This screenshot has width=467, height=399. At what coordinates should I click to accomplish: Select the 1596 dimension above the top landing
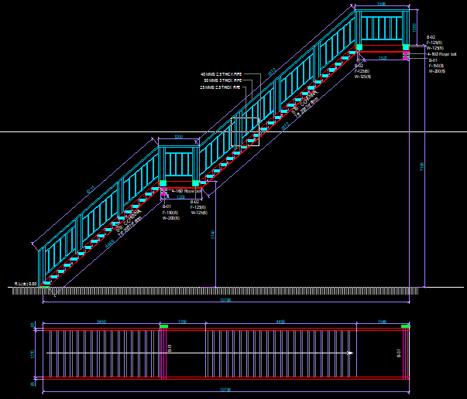click(x=381, y=5)
